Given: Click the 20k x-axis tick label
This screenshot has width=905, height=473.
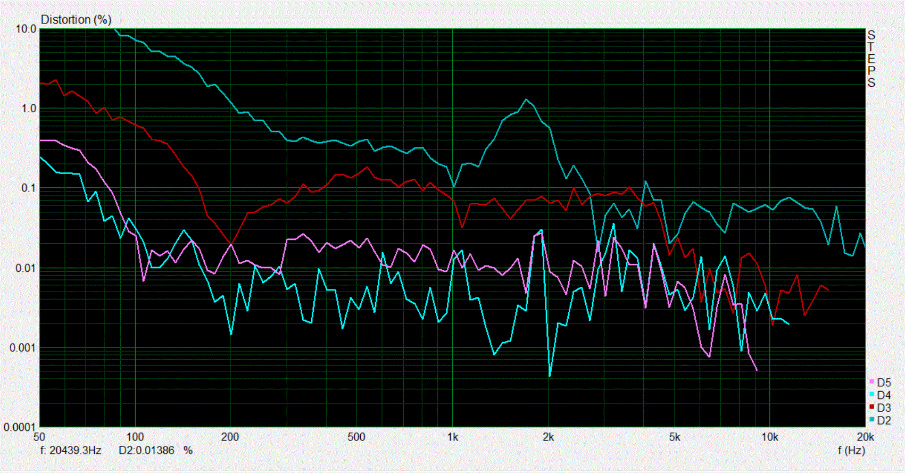Looking at the screenshot, I should click(865, 437).
